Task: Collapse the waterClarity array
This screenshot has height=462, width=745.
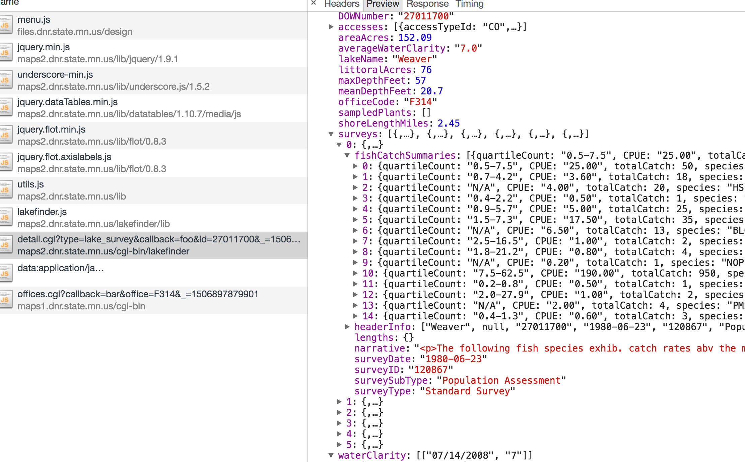Action: [x=331, y=455]
